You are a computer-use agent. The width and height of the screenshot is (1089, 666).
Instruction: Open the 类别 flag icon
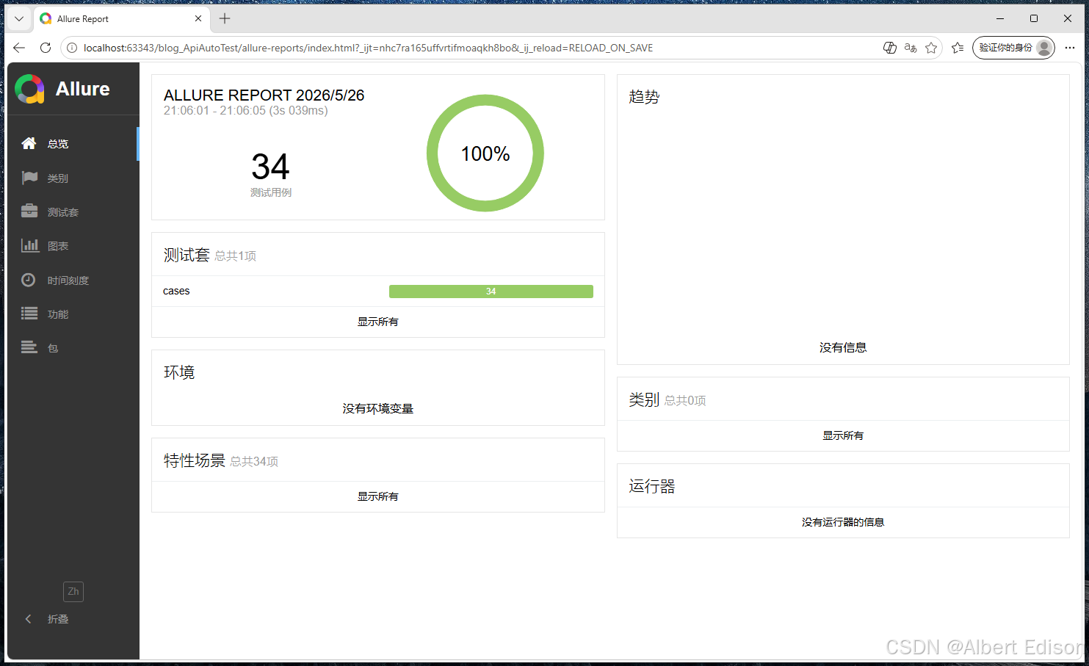[29, 178]
